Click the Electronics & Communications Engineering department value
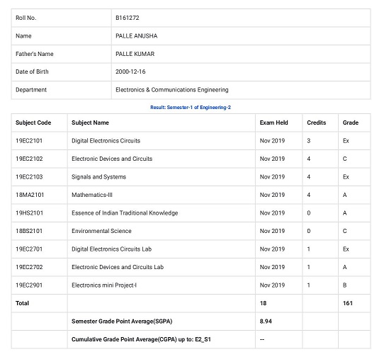372x364 pixels. pos(172,90)
